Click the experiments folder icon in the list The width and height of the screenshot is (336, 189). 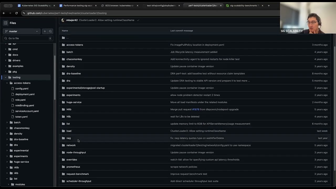tap(63, 95)
